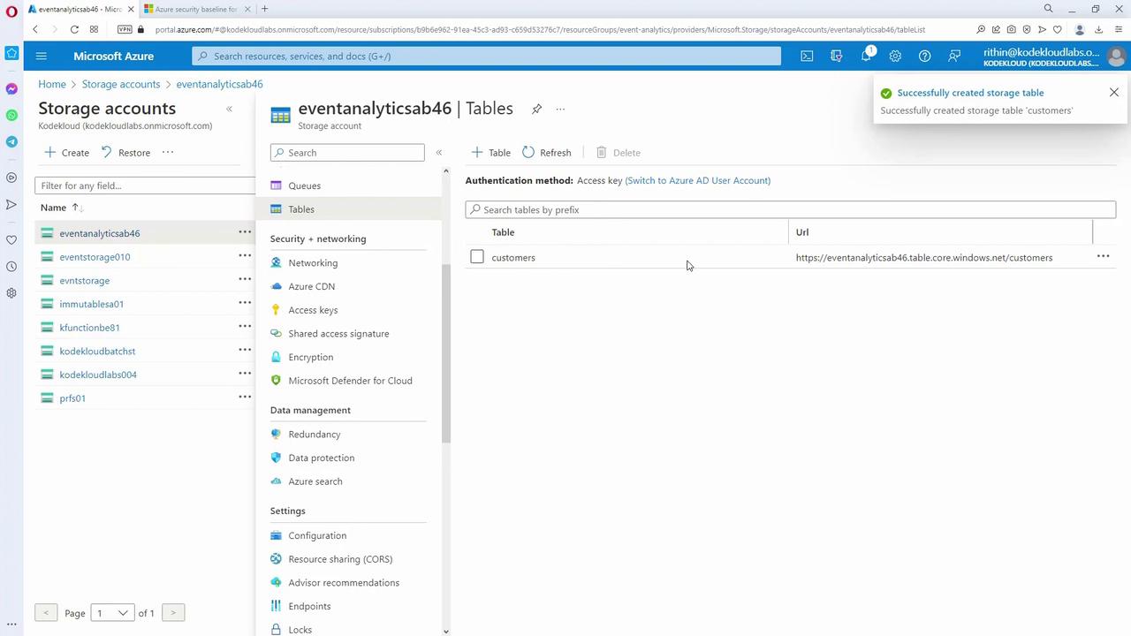The image size is (1131, 636).
Task: Open Access keys in the sidebar menu
Action: pyautogui.click(x=313, y=310)
